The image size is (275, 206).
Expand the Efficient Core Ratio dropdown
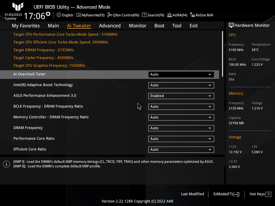click(x=181, y=150)
